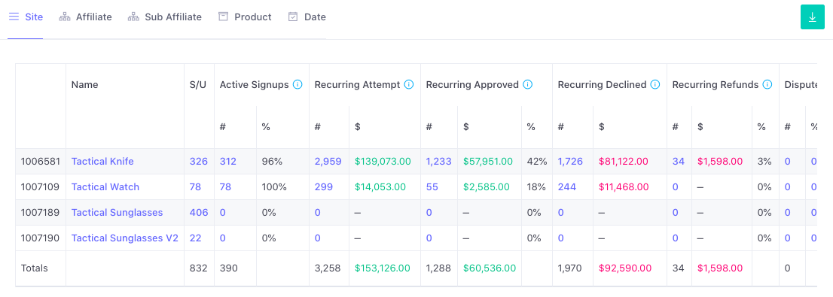Screen dimensions: 833x297
Task: Select site ID 1007109
Action: [x=40, y=186]
